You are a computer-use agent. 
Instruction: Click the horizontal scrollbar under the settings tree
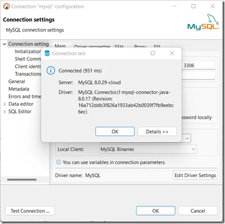click(22, 180)
